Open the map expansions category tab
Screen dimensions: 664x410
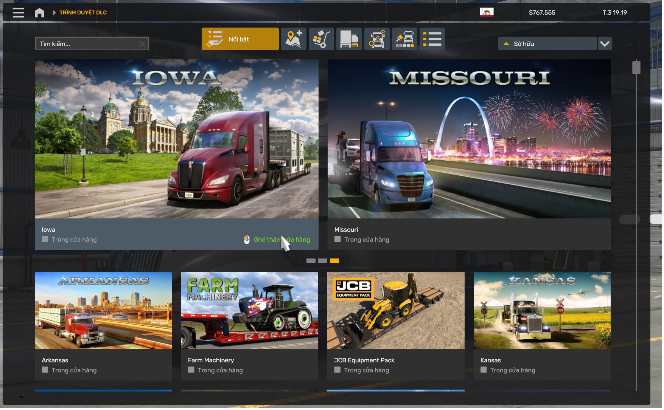pos(294,39)
